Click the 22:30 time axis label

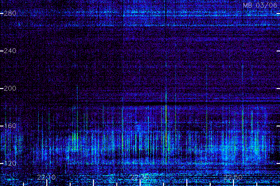point(140,177)
